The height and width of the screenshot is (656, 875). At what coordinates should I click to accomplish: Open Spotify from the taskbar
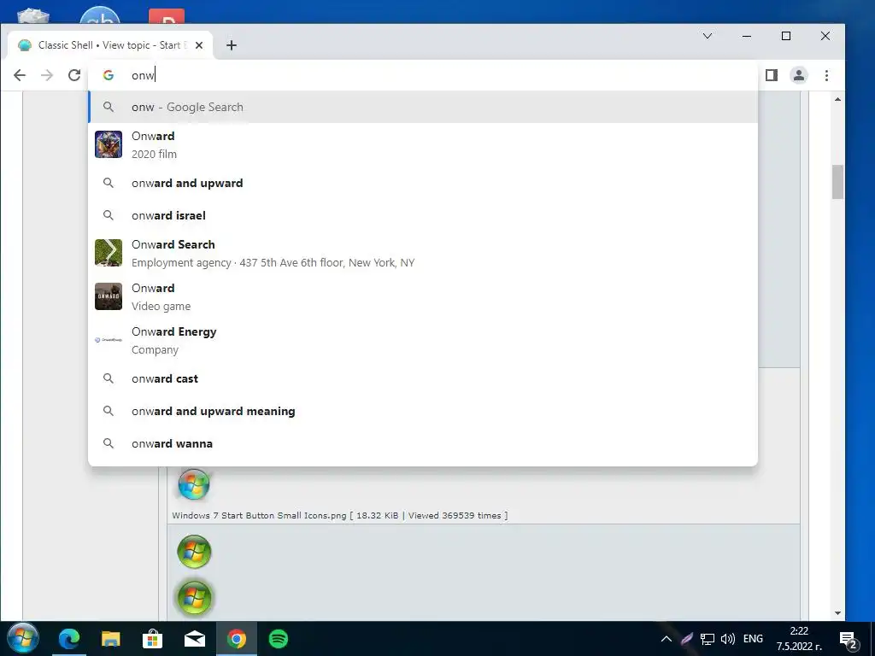click(x=278, y=639)
